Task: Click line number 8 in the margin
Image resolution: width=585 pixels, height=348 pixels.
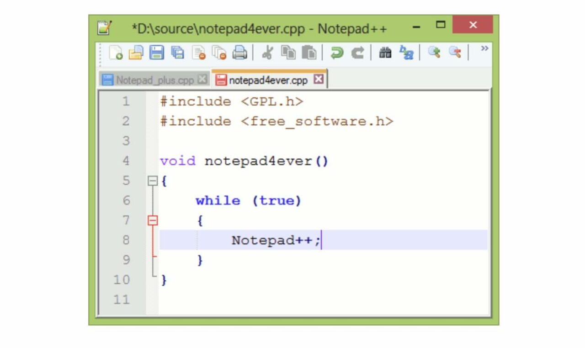Action: [127, 240]
